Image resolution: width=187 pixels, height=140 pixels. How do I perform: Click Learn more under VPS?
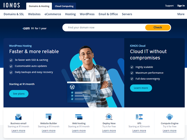point(139,131)
